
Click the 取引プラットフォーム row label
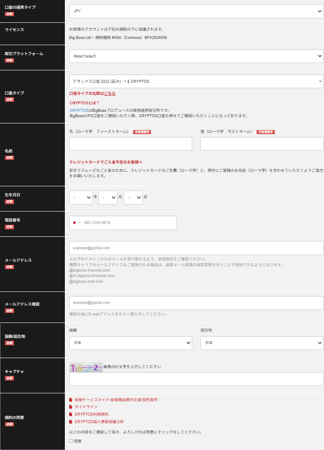click(24, 54)
